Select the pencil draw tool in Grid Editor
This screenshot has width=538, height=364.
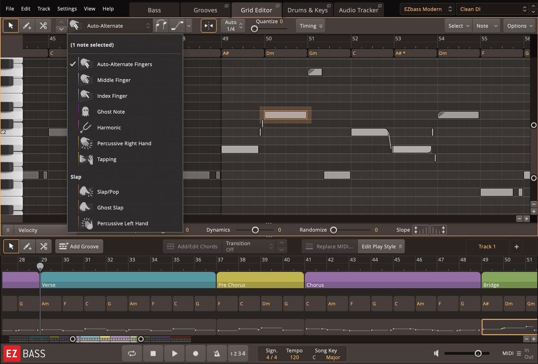[x=27, y=26]
